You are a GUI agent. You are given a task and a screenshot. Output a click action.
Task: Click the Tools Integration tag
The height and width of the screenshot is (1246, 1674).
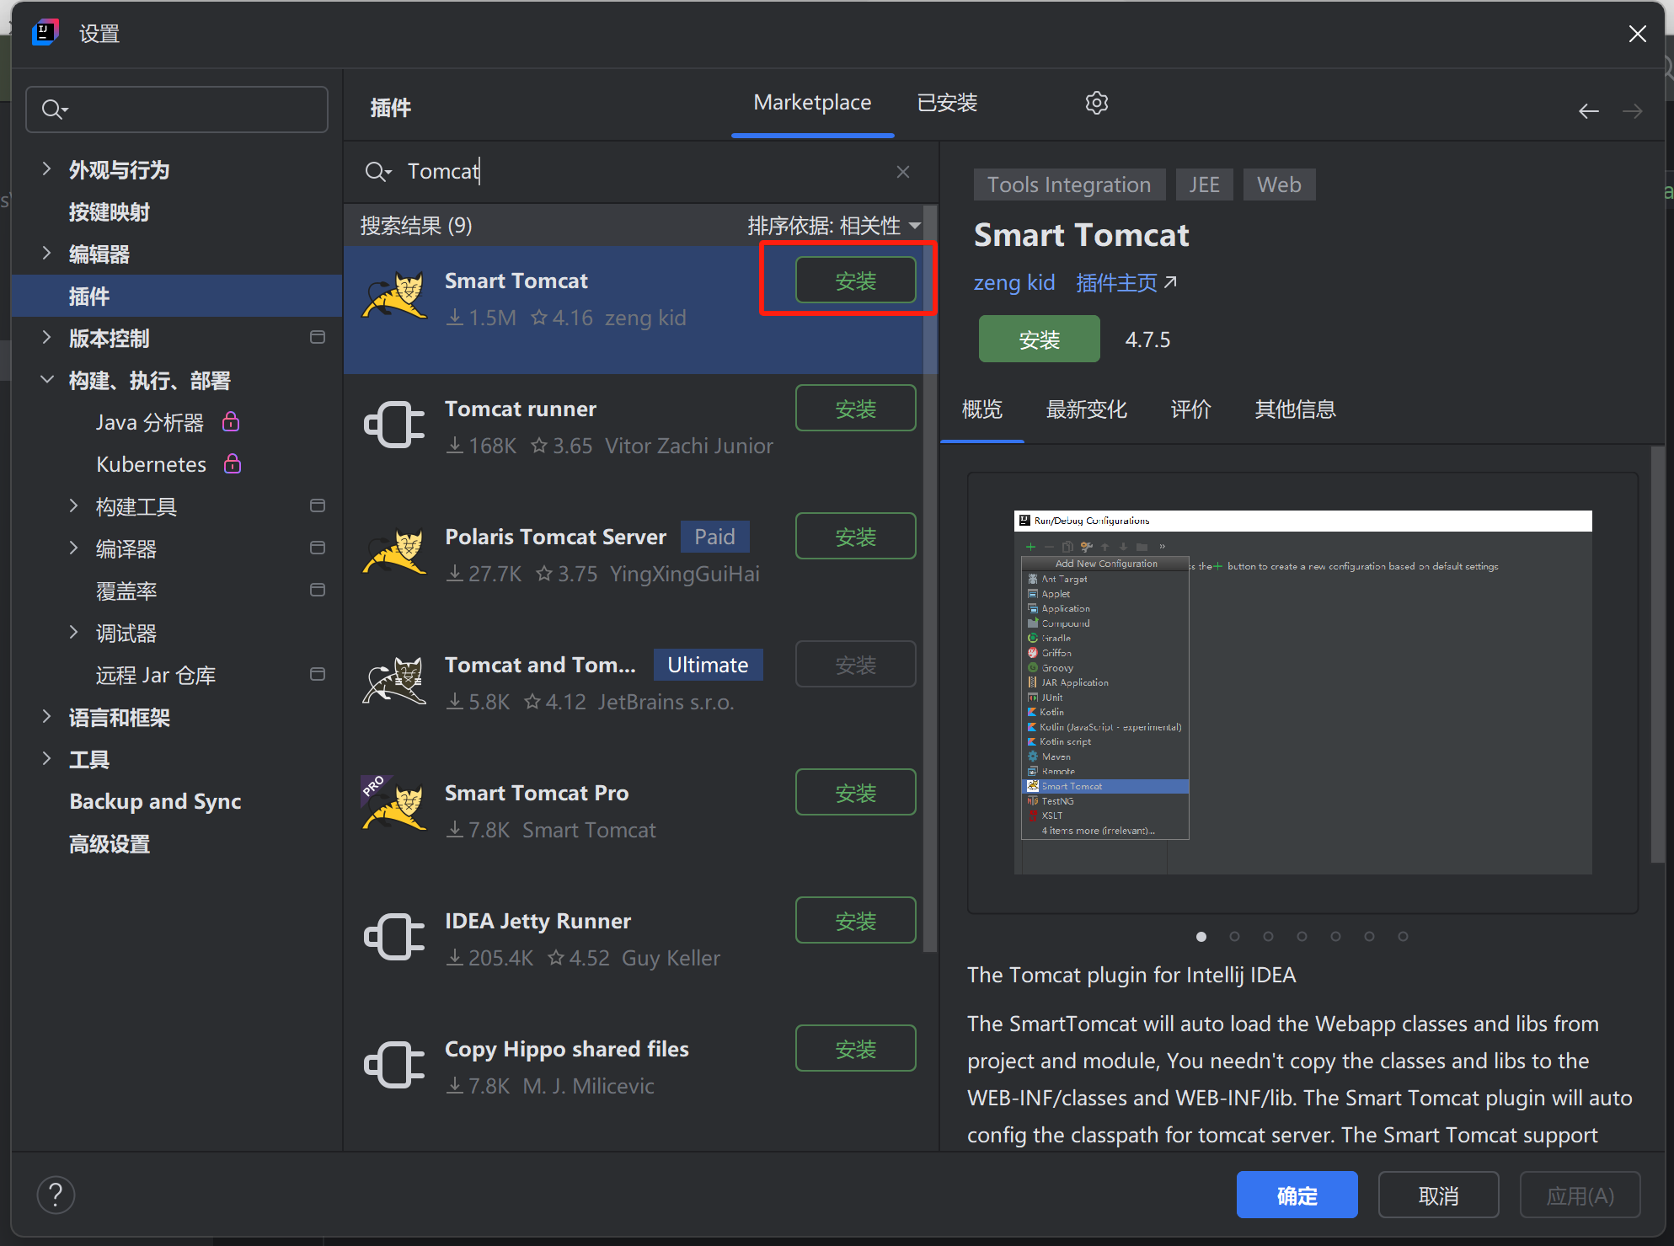pyautogui.click(x=1068, y=184)
